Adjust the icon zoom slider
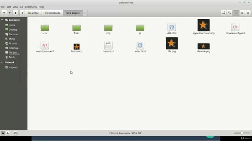Viewport: 252px width, 141px height. tap(242, 133)
